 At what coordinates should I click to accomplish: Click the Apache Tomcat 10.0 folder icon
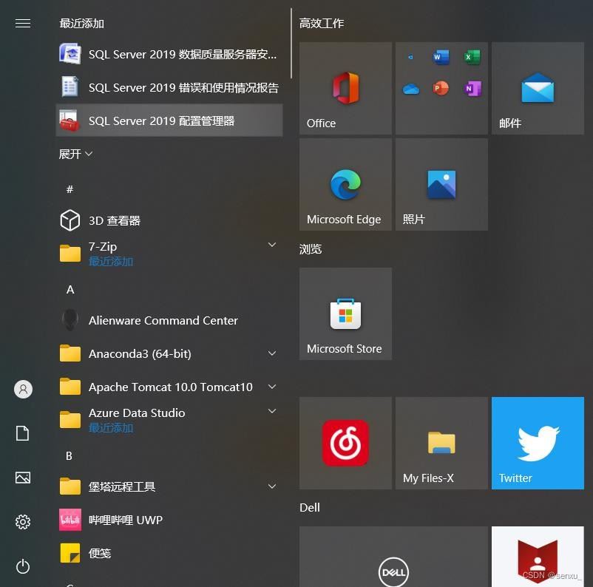click(x=70, y=387)
